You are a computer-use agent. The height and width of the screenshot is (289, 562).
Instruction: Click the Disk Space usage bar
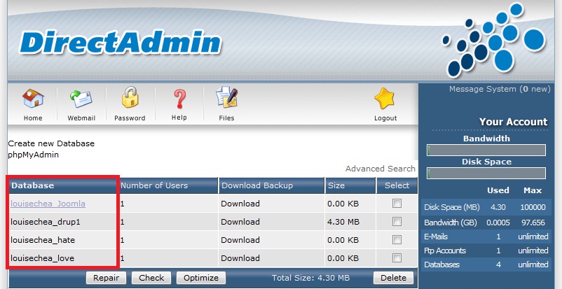pos(486,173)
